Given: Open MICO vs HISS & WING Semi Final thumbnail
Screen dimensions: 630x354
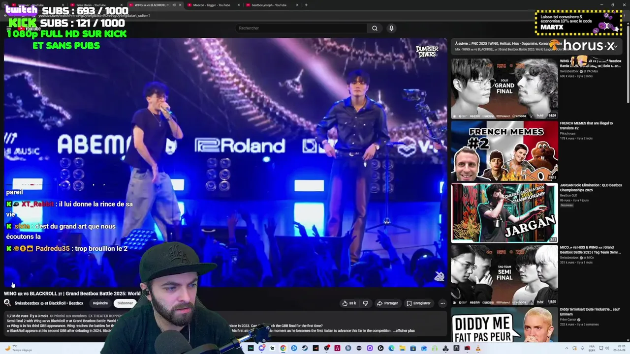Looking at the screenshot, I should [x=504, y=275].
